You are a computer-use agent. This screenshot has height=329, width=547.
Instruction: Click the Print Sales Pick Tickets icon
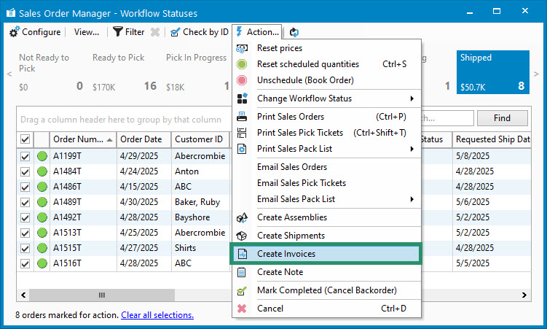point(242,133)
